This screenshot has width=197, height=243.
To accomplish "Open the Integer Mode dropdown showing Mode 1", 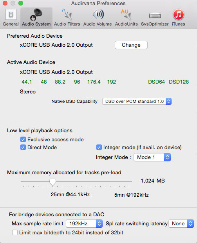I will click(152, 157).
